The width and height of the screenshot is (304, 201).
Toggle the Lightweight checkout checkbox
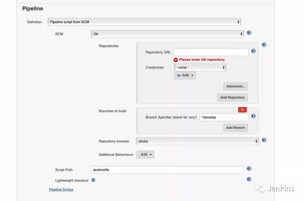point(93,180)
